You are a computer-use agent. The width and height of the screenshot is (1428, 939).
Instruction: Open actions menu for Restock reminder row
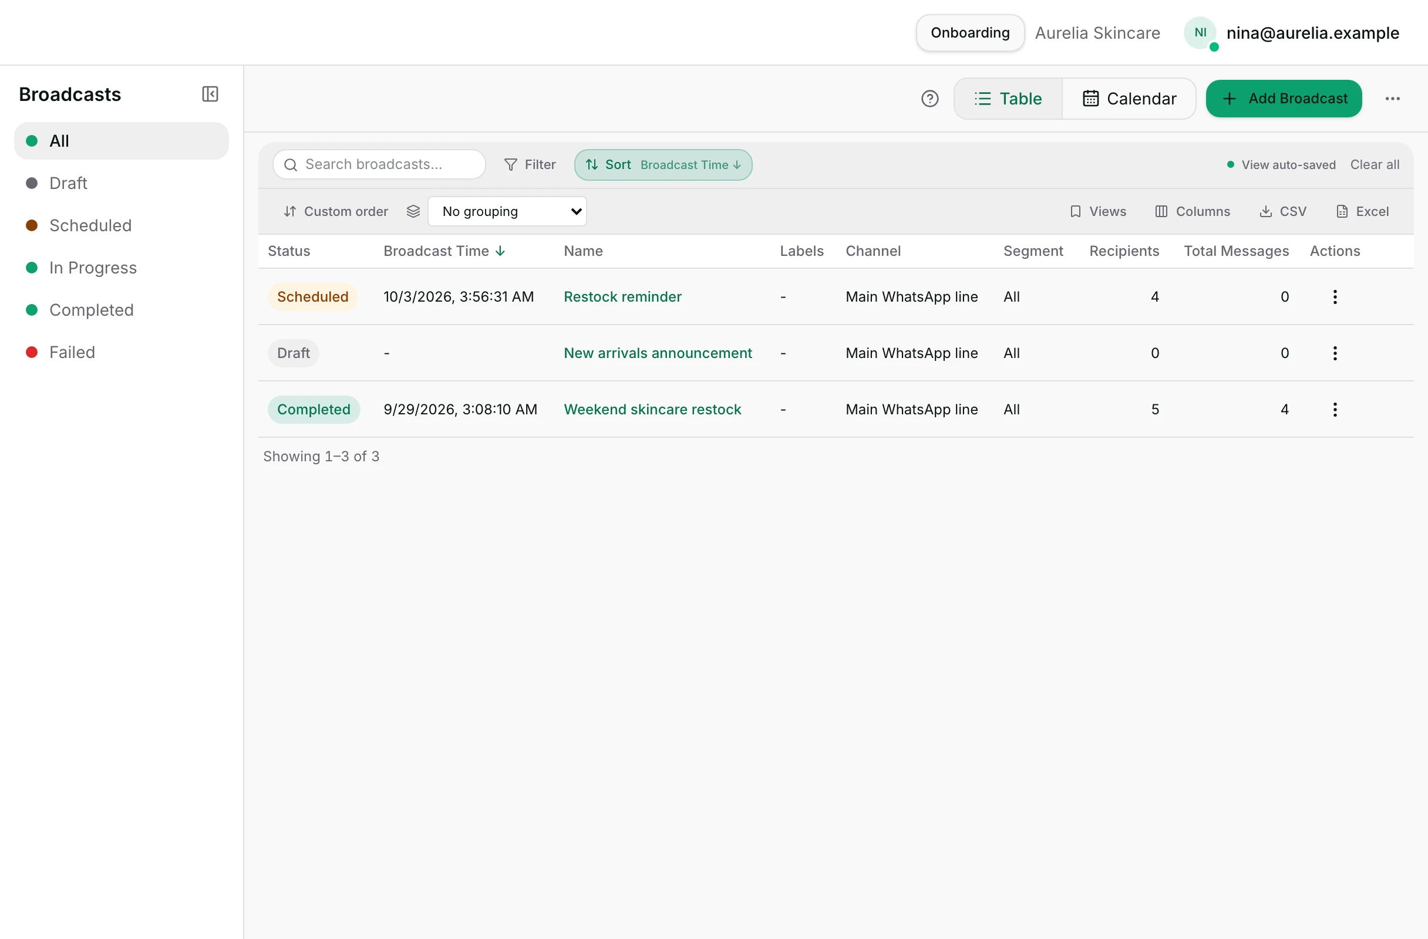tap(1335, 297)
